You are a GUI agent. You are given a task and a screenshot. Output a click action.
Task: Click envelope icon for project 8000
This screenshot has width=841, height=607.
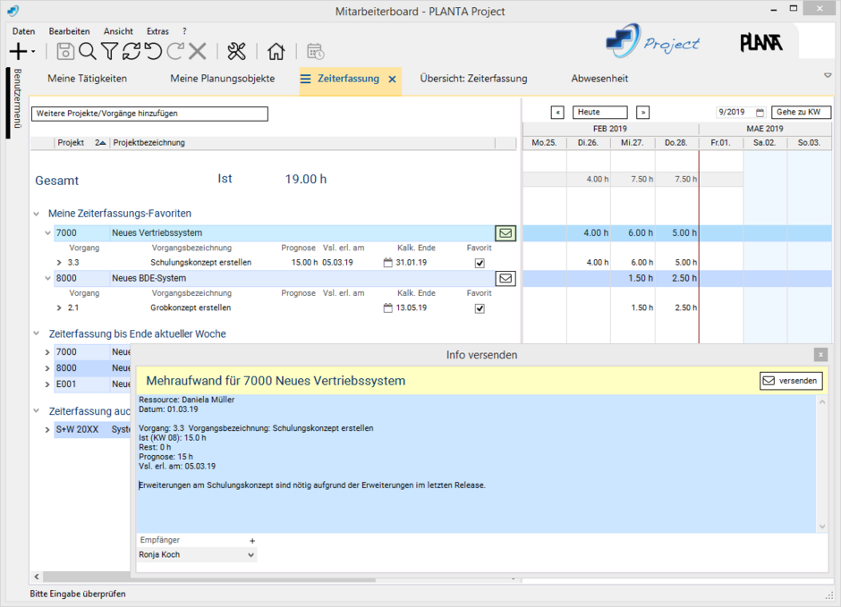pyautogui.click(x=505, y=278)
